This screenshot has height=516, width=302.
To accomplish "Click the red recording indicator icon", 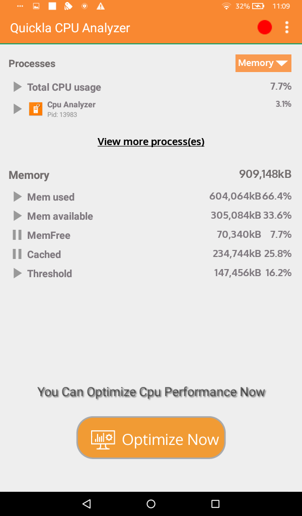I will coord(264,27).
